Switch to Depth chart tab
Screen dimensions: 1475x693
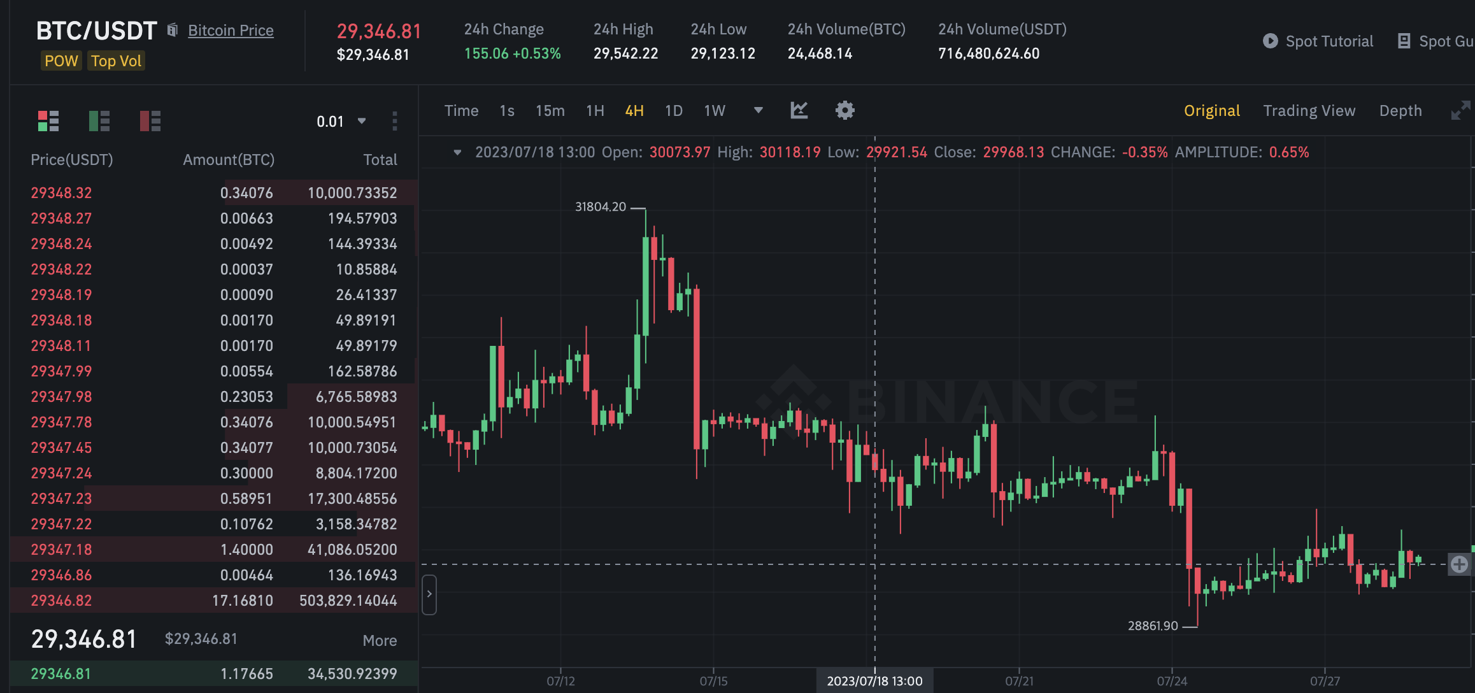click(x=1400, y=110)
